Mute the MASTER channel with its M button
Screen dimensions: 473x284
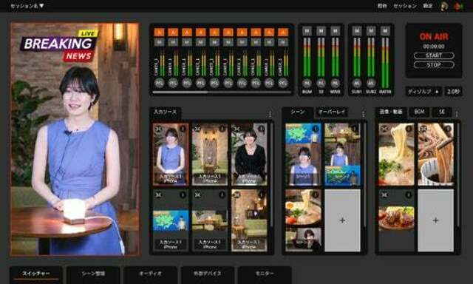385,31
